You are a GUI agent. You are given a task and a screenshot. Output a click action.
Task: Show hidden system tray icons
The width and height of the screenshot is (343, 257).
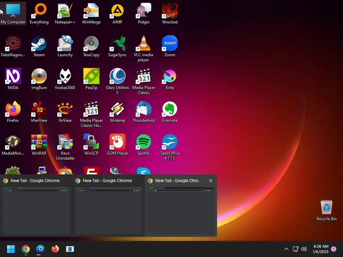click(286, 249)
